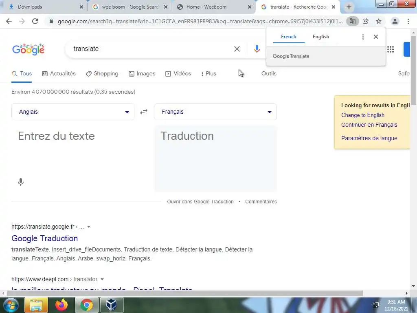This screenshot has height=313, width=417.
Task: Launch Firefox from the taskbar
Action: pyautogui.click(x=61, y=305)
